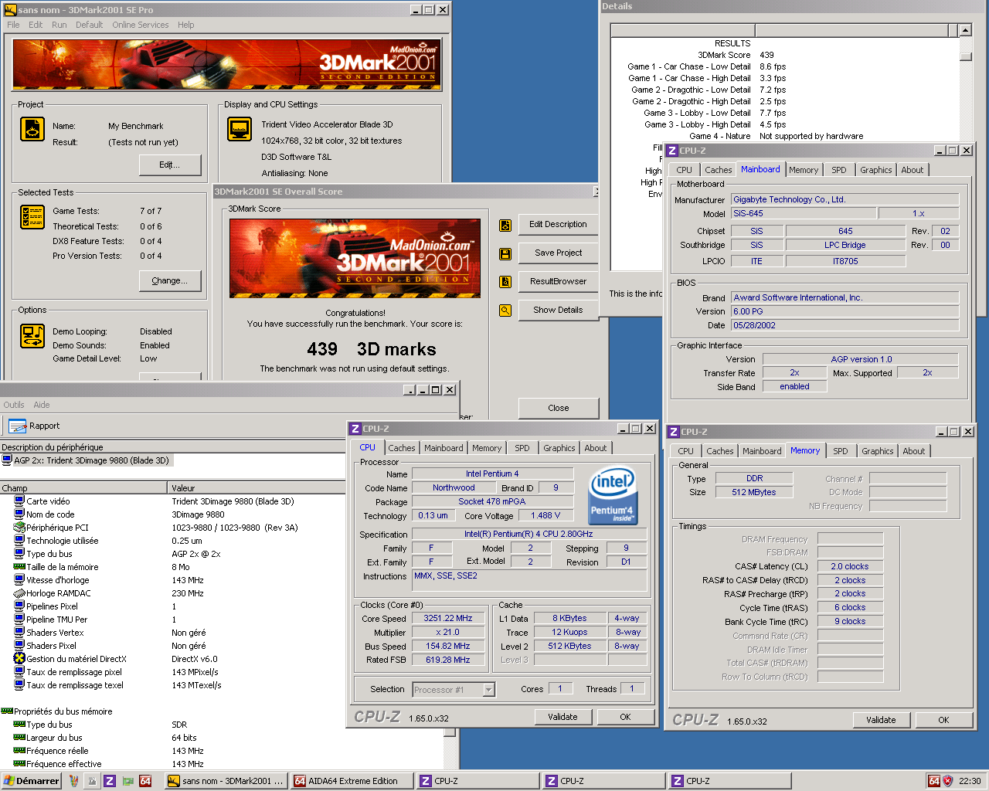Launch the graphics card quick launch icon
The image size is (989, 791).
click(x=127, y=781)
